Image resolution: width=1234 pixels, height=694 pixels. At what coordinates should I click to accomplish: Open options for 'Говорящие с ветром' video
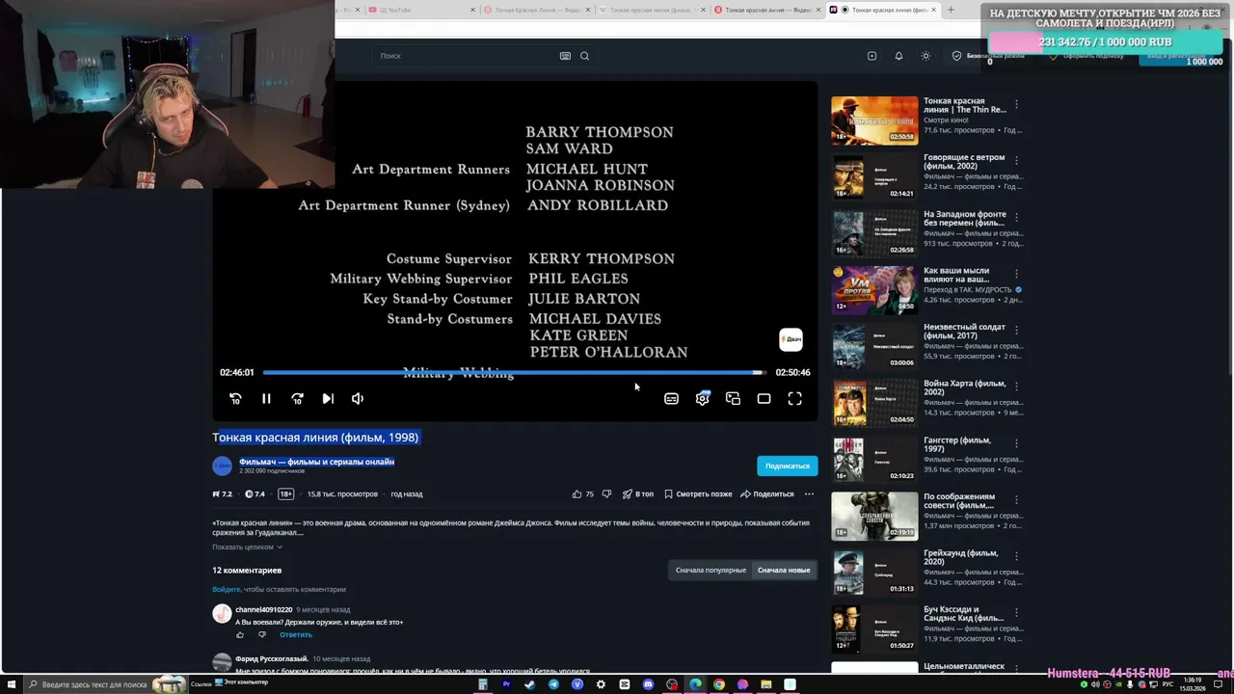[x=1015, y=160]
